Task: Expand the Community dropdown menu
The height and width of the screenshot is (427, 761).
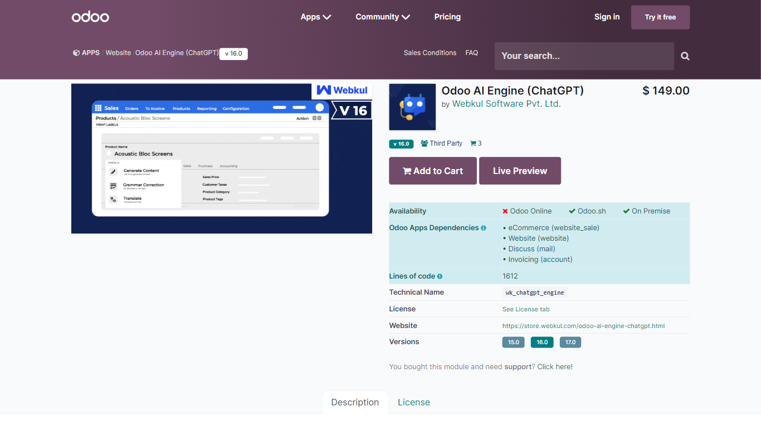Action: [382, 17]
